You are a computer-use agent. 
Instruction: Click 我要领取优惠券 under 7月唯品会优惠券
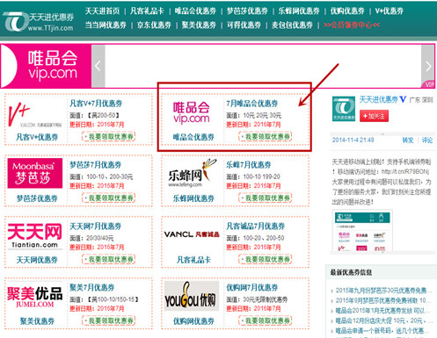coord(266,136)
